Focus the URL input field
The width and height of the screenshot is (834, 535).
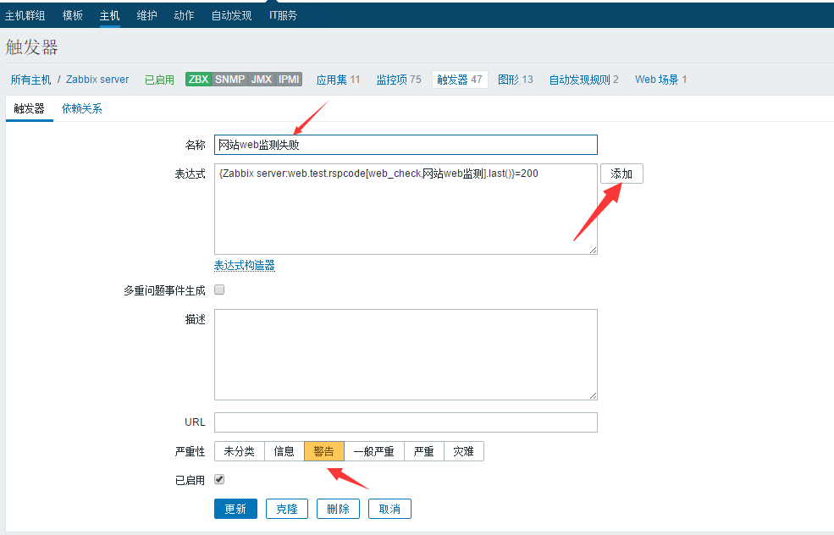click(406, 422)
